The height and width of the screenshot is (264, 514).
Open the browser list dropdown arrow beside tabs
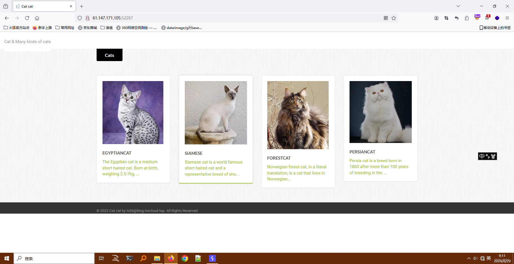point(458,6)
